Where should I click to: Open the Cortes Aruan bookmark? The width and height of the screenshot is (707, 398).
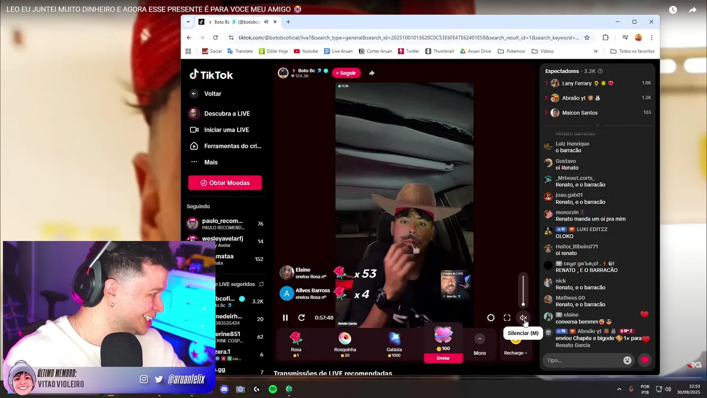375,51
